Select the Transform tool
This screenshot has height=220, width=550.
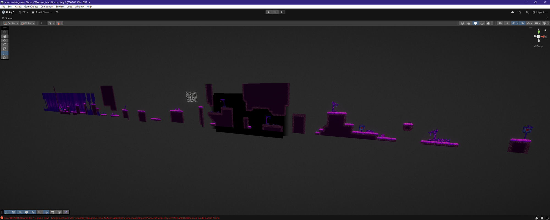[x=5, y=57]
